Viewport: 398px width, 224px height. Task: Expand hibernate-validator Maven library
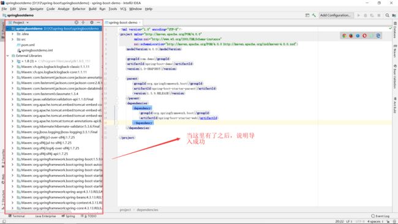click(x=12, y=126)
